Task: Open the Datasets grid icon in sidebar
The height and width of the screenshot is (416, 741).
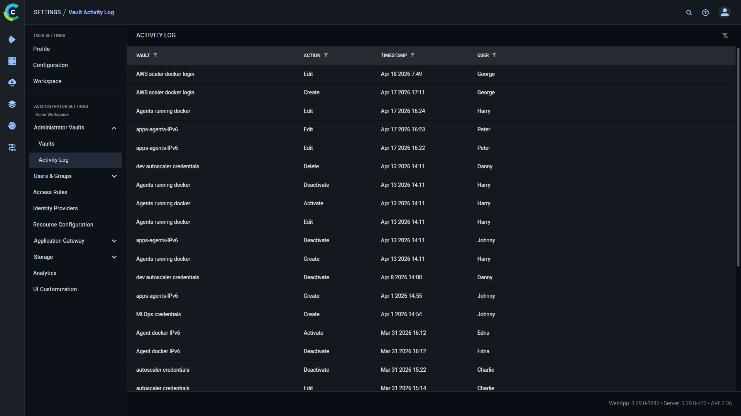Action: tap(12, 61)
